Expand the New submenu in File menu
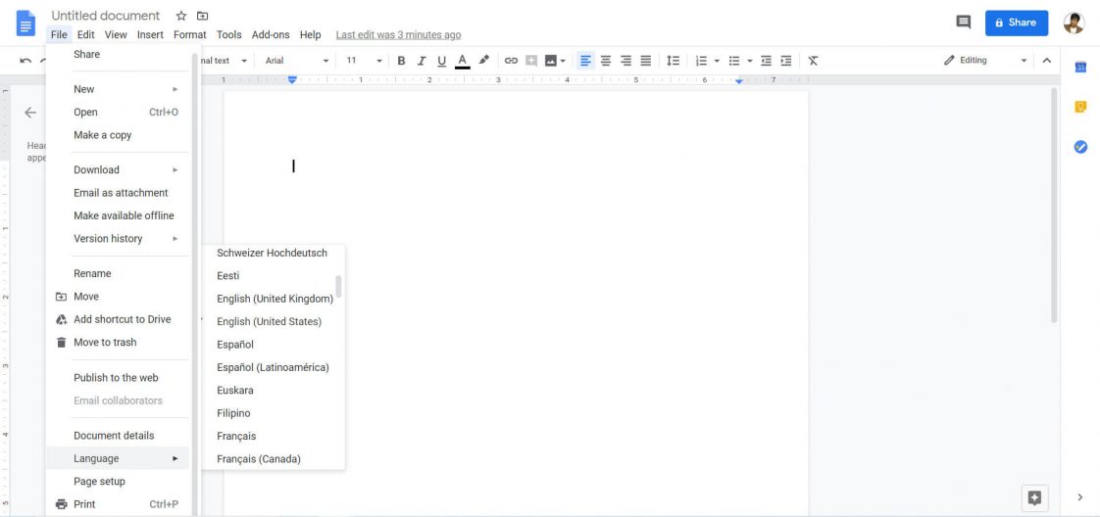 pyautogui.click(x=118, y=89)
